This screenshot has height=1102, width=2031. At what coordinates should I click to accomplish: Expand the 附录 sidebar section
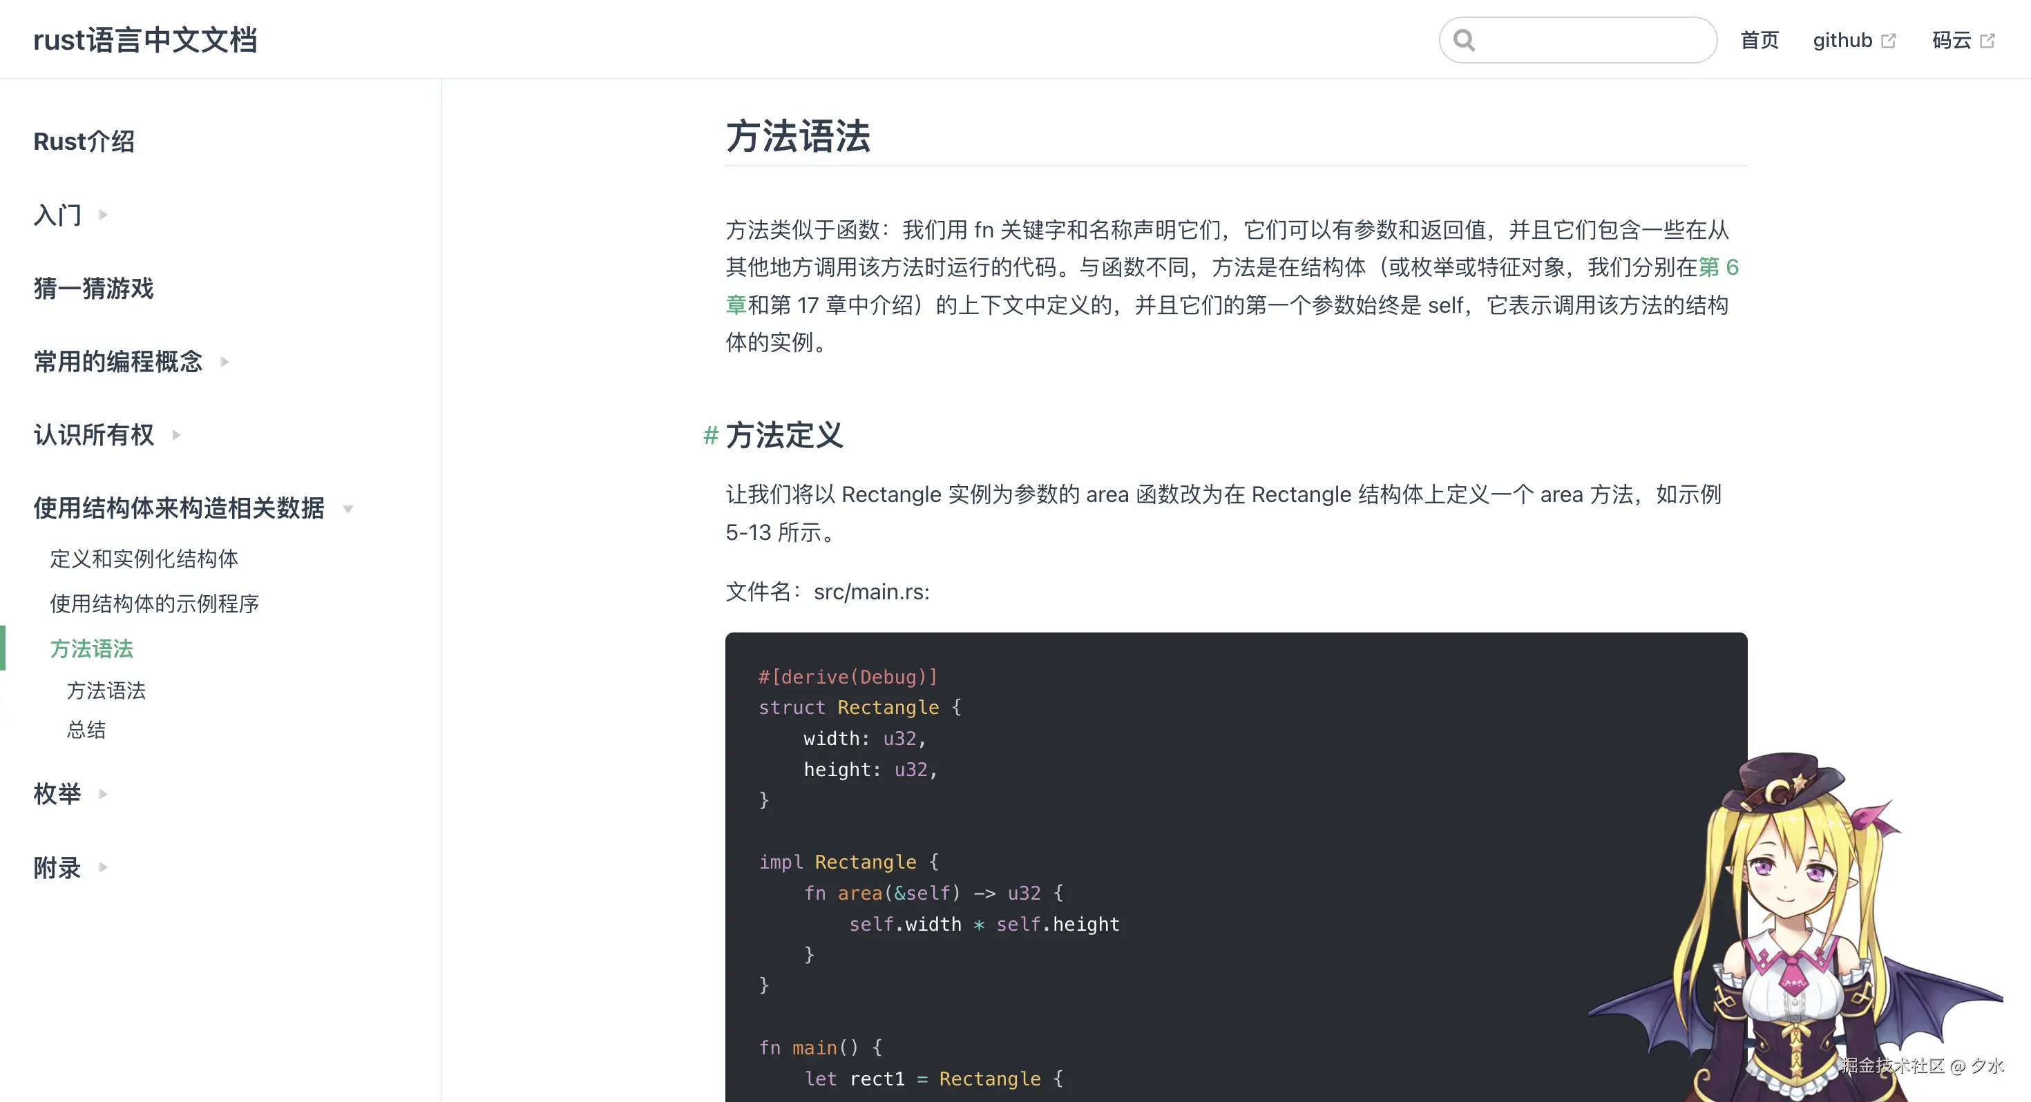[102, 867]
